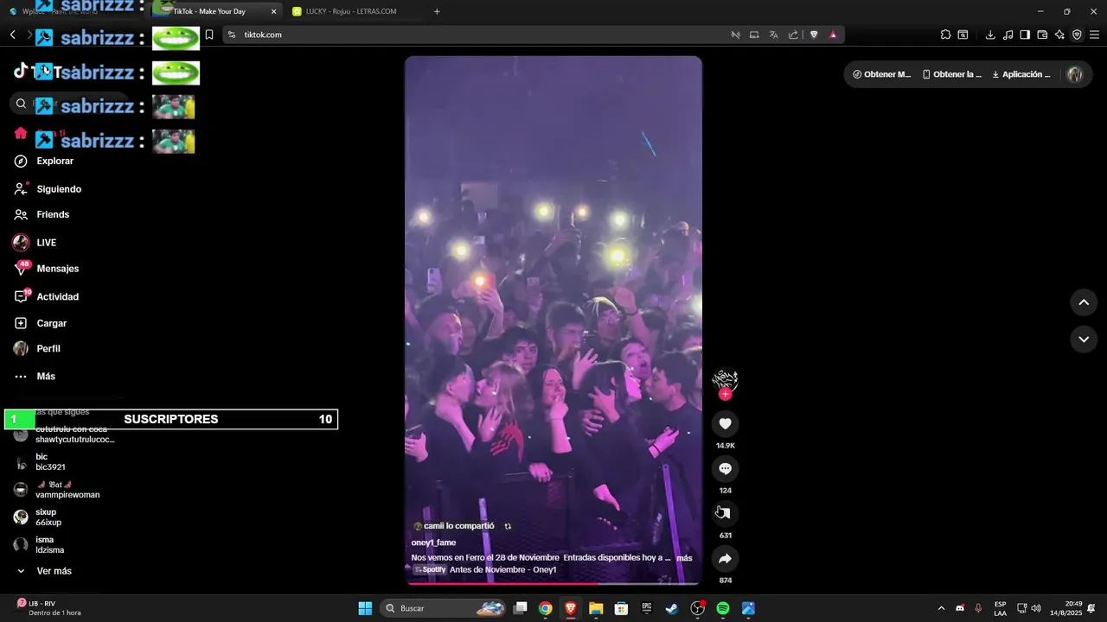Open the browser main hamburger menu

coord(1094,35)
